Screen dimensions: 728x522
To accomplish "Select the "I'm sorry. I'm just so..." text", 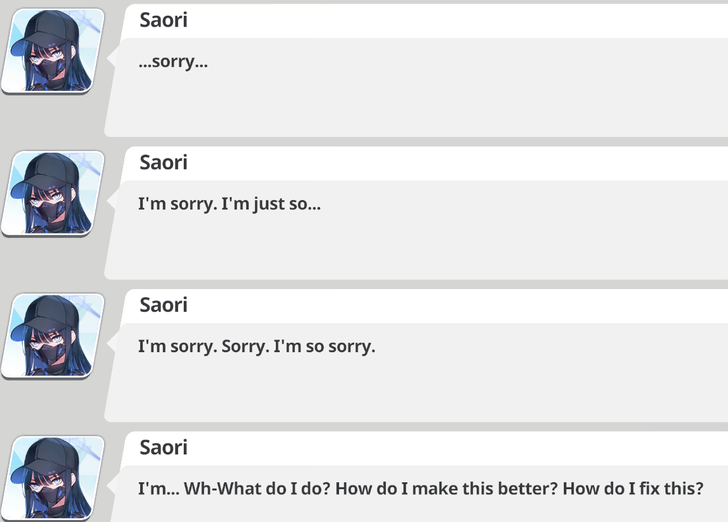I will (229, 204).
